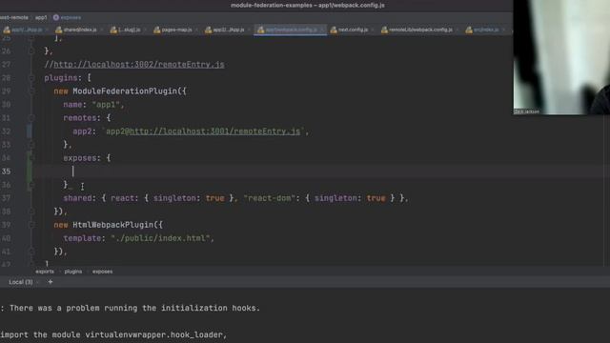Viewport: 610px width, 343px height.
Task: Switch to the Local (3) terminal tab
Action: click(x=21, y=282)
